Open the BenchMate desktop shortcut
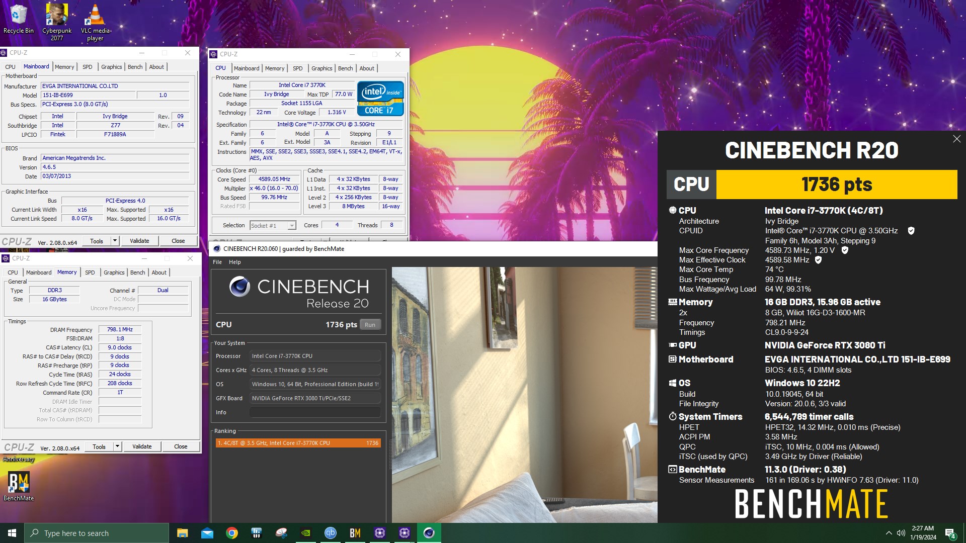Image resolution: width=966 pixels, height=543 pixels. tap(19, 486)
